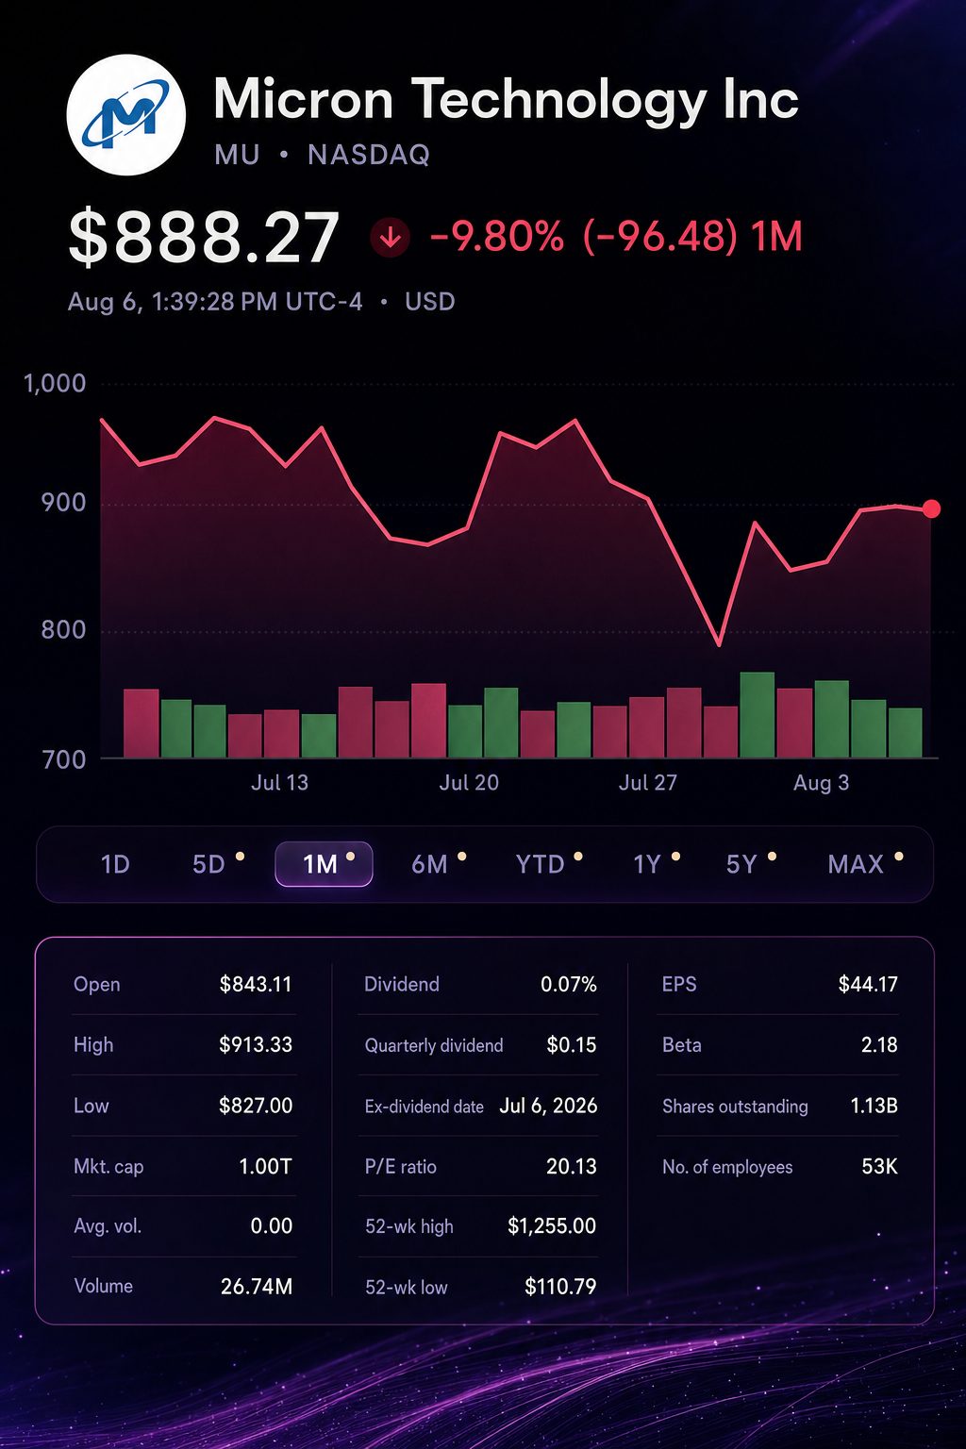This screenshot has width=966, height=1449.
Task: Click the 1,000 y-axis label
Action: tap(55, 384)
